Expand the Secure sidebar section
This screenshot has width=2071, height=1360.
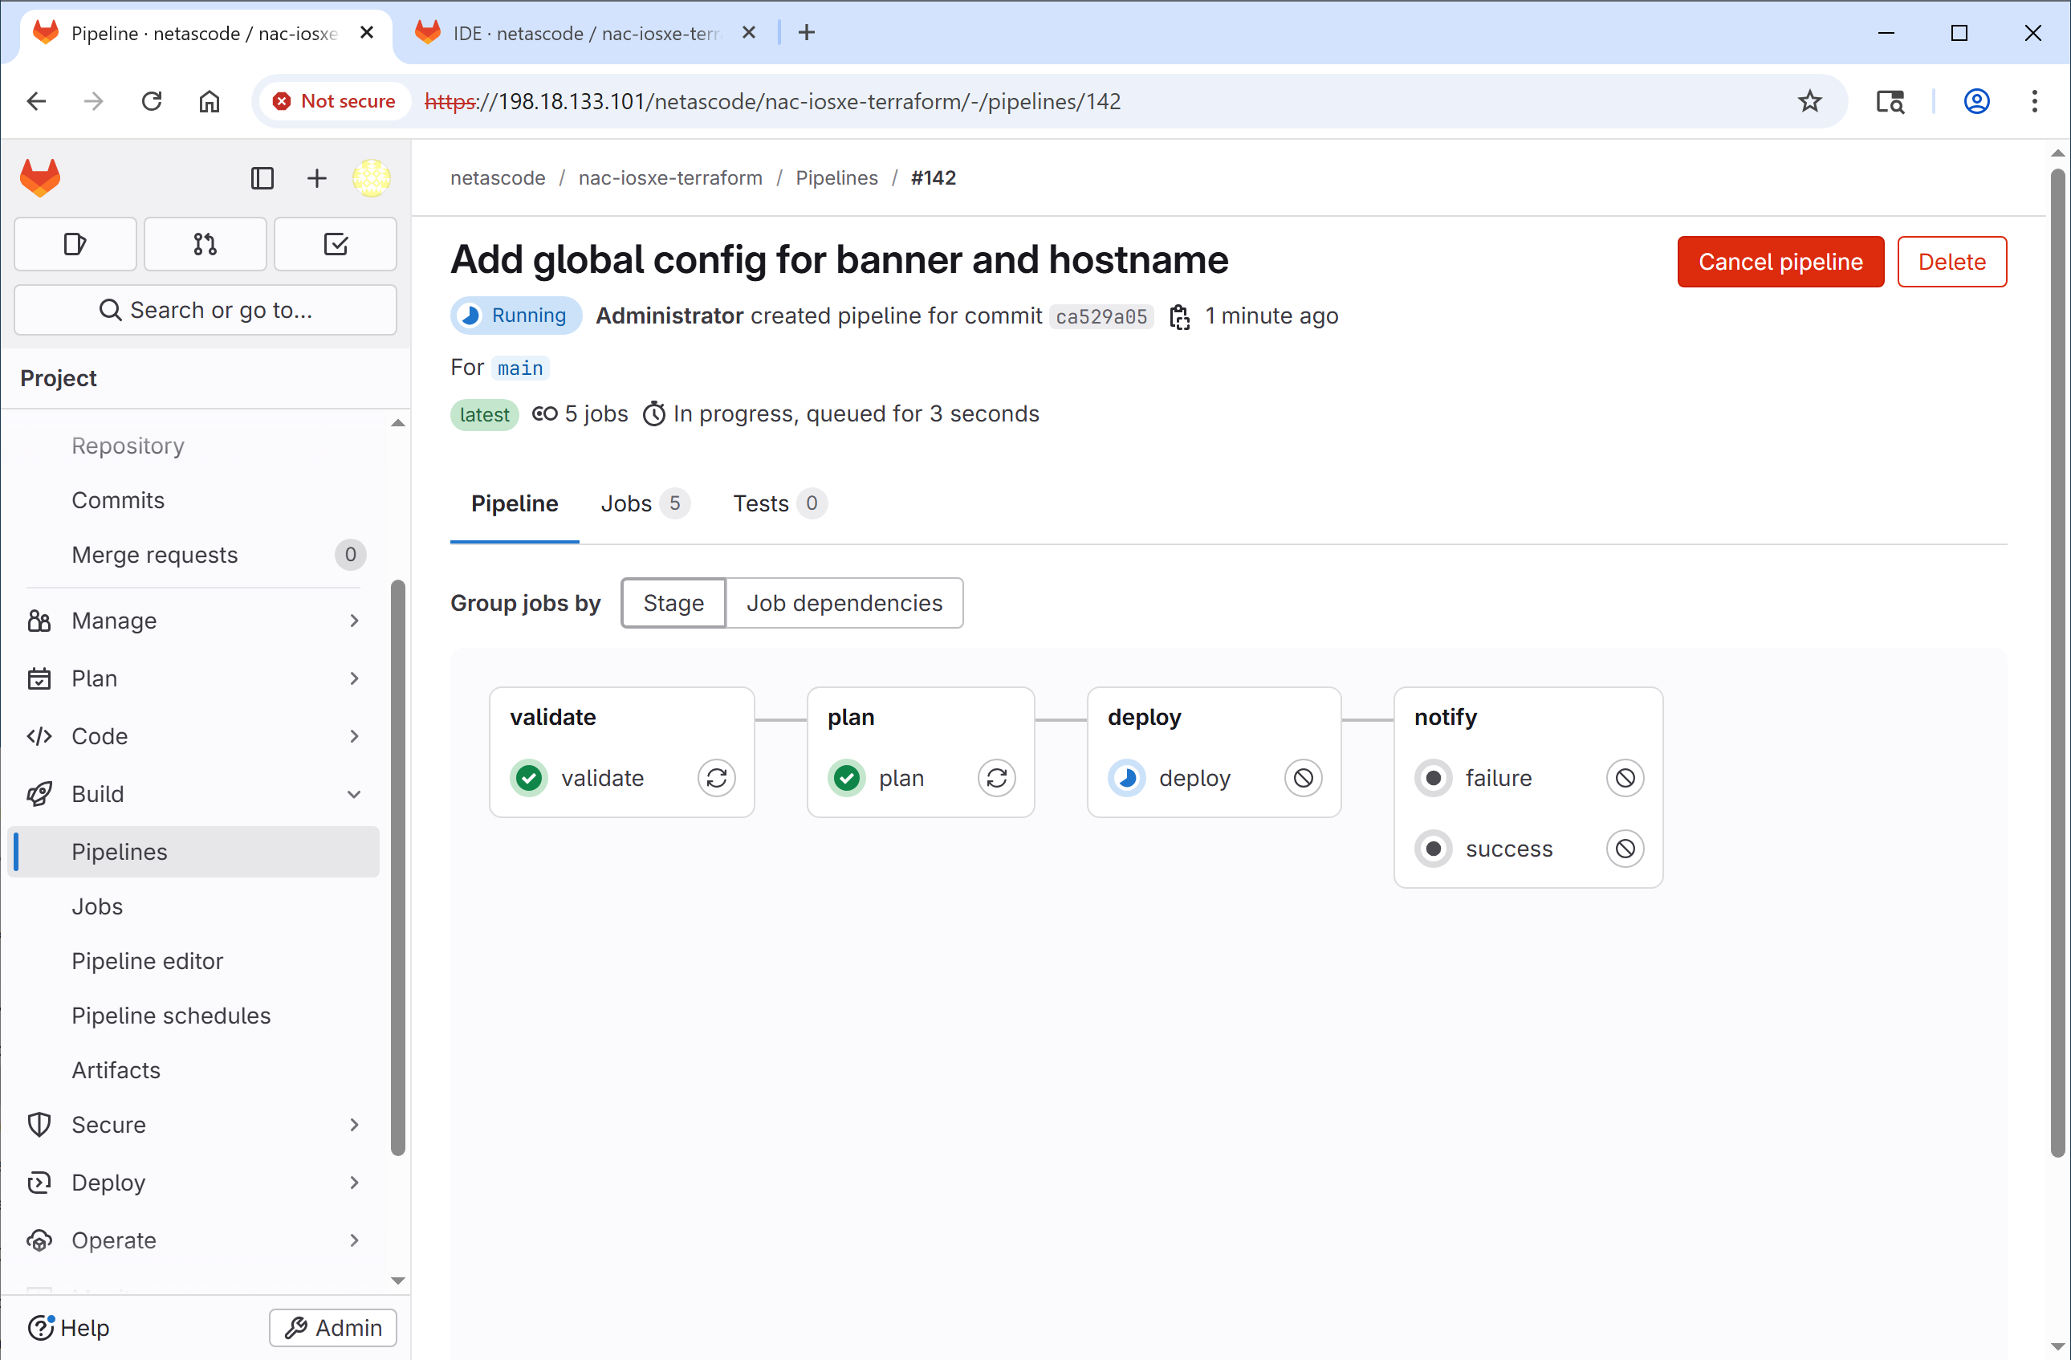(x=196, y=1124)
